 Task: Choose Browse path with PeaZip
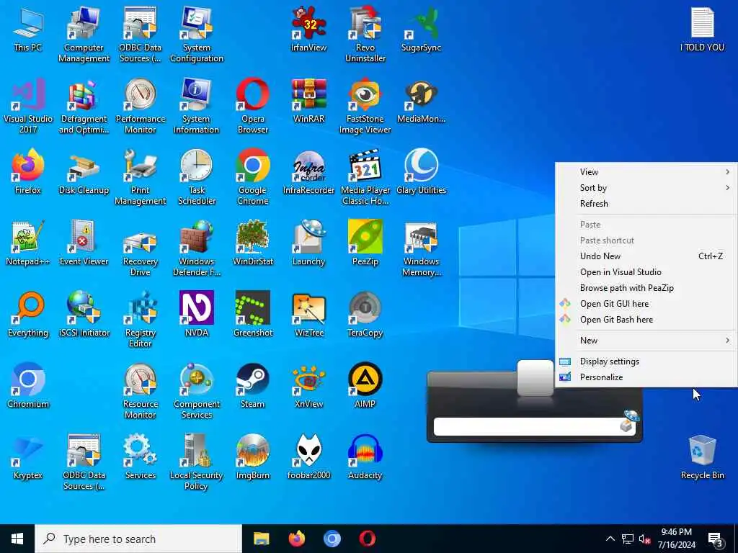(646, 288)
